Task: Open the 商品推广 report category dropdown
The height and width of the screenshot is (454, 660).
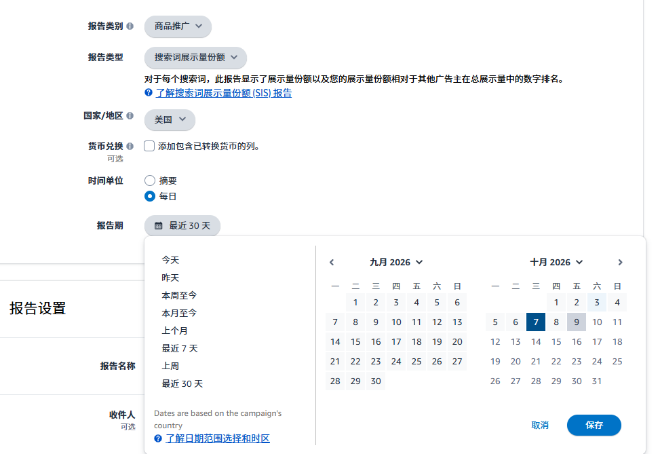Action: tap(178, 26)
